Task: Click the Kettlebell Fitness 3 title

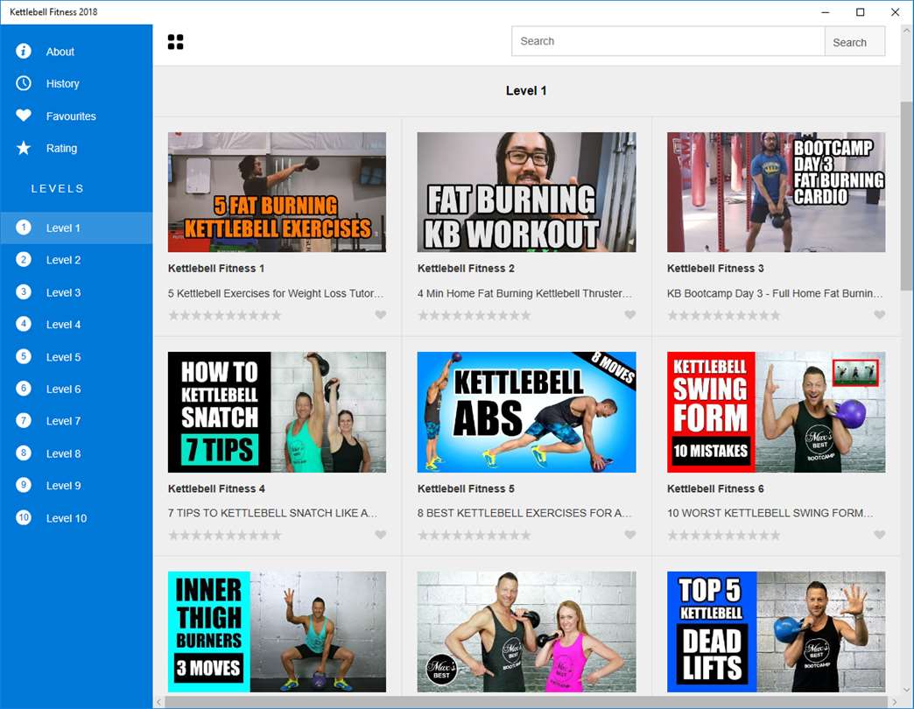Action: tap(715, 269)
